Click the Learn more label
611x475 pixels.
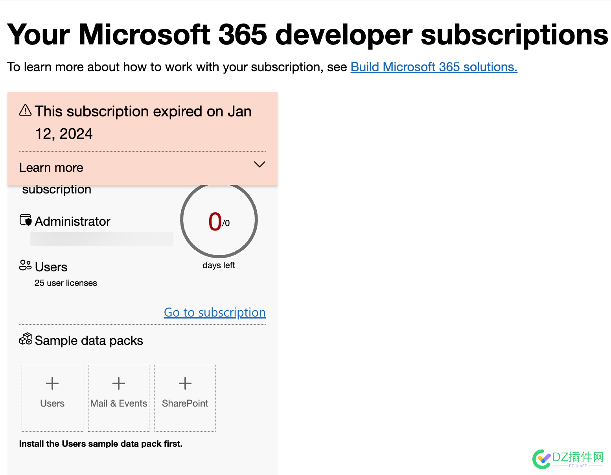[51, 168]
